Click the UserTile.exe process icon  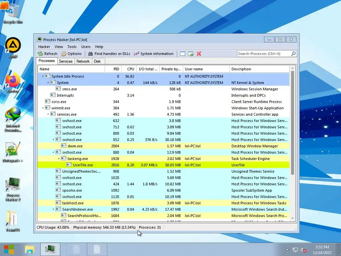(69, 165)
